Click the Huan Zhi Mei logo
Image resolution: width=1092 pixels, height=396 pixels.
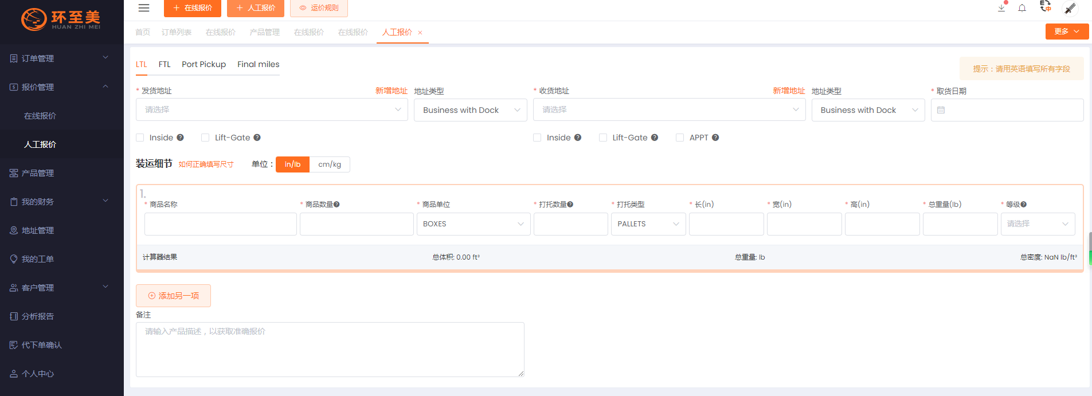click(61, 19)
